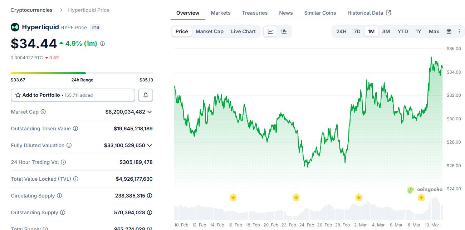Switch to candlestick chart view icon
The image size is (465, 230).
click(x=284, y=31)
